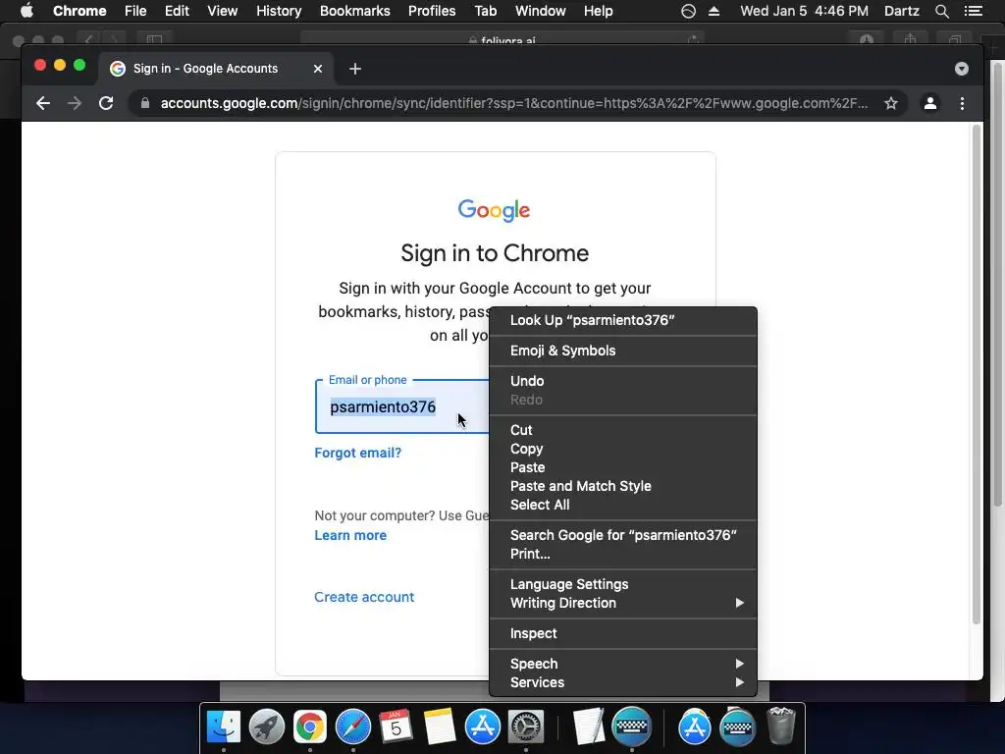This screenshot has width=1005, height=754.
Task: Search Google for "psarmiento376"
Action: tap(622, 535)
